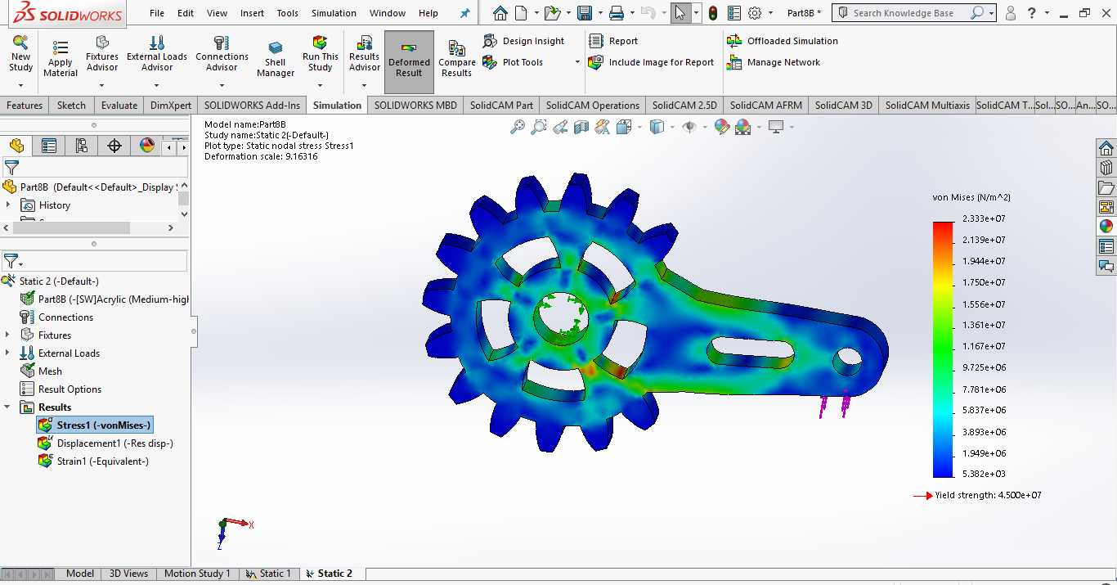
Task: Open Manage Network
Action: tap(774, 62)
